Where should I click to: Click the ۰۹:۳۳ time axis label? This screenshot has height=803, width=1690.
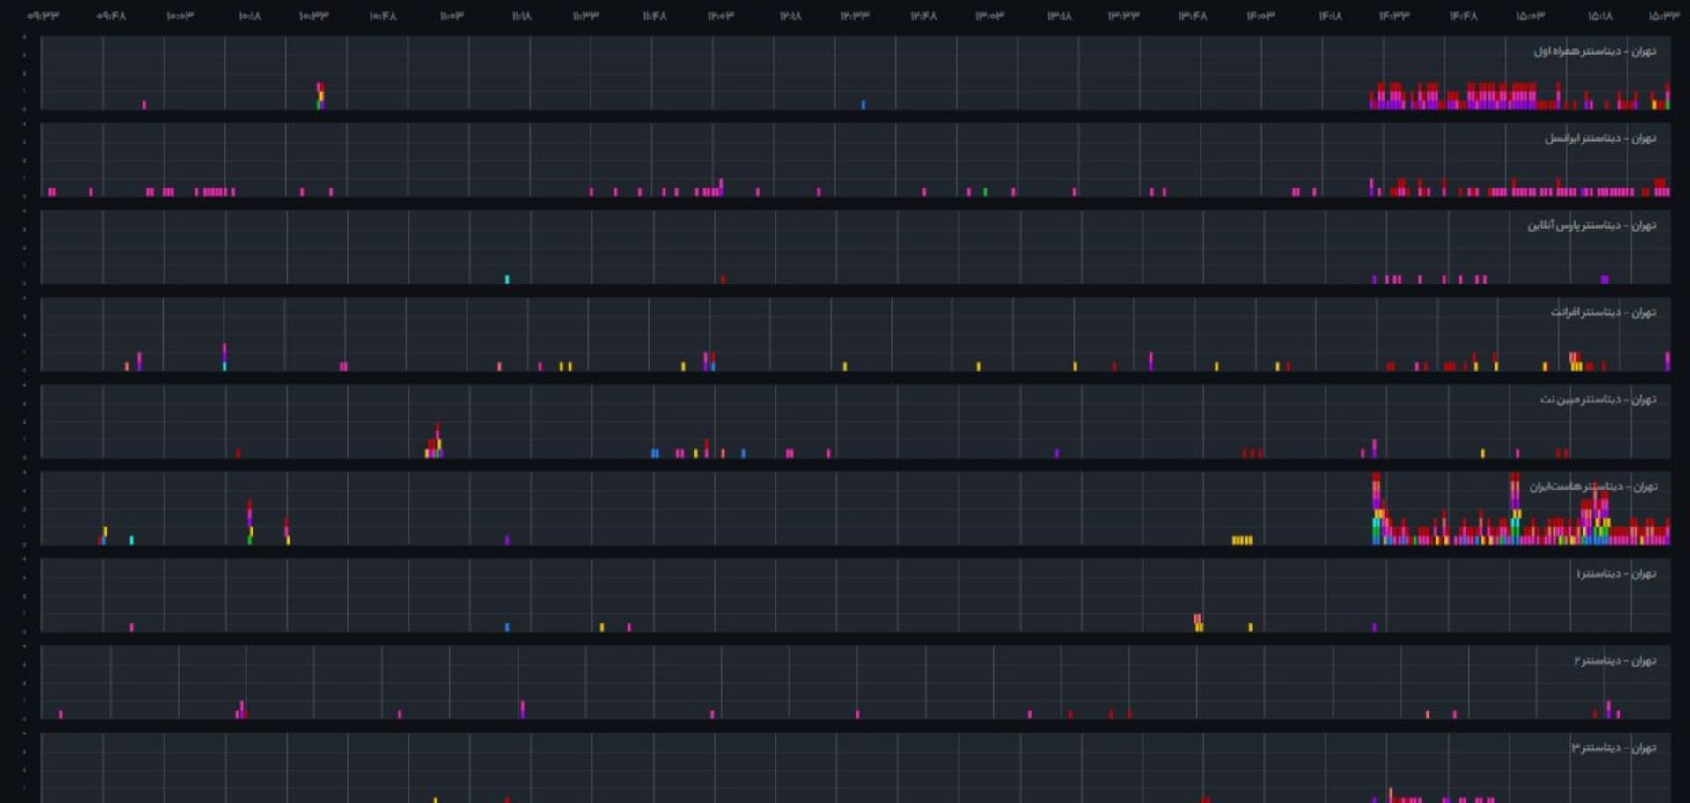[x=43, y=17]
